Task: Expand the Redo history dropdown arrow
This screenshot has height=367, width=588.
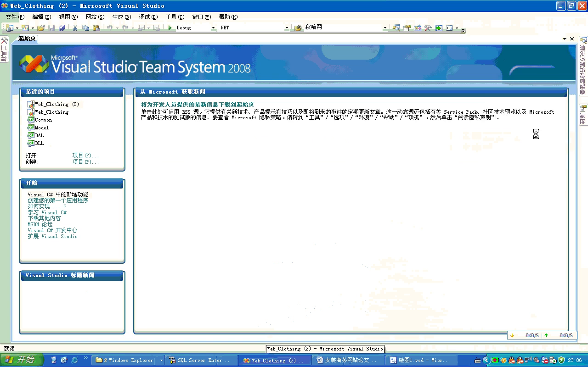Action: coord(132,28)
